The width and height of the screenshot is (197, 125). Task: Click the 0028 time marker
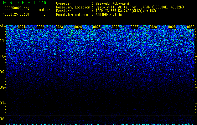153,27
